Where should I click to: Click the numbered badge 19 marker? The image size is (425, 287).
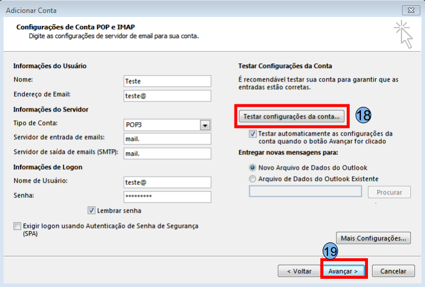330,251
